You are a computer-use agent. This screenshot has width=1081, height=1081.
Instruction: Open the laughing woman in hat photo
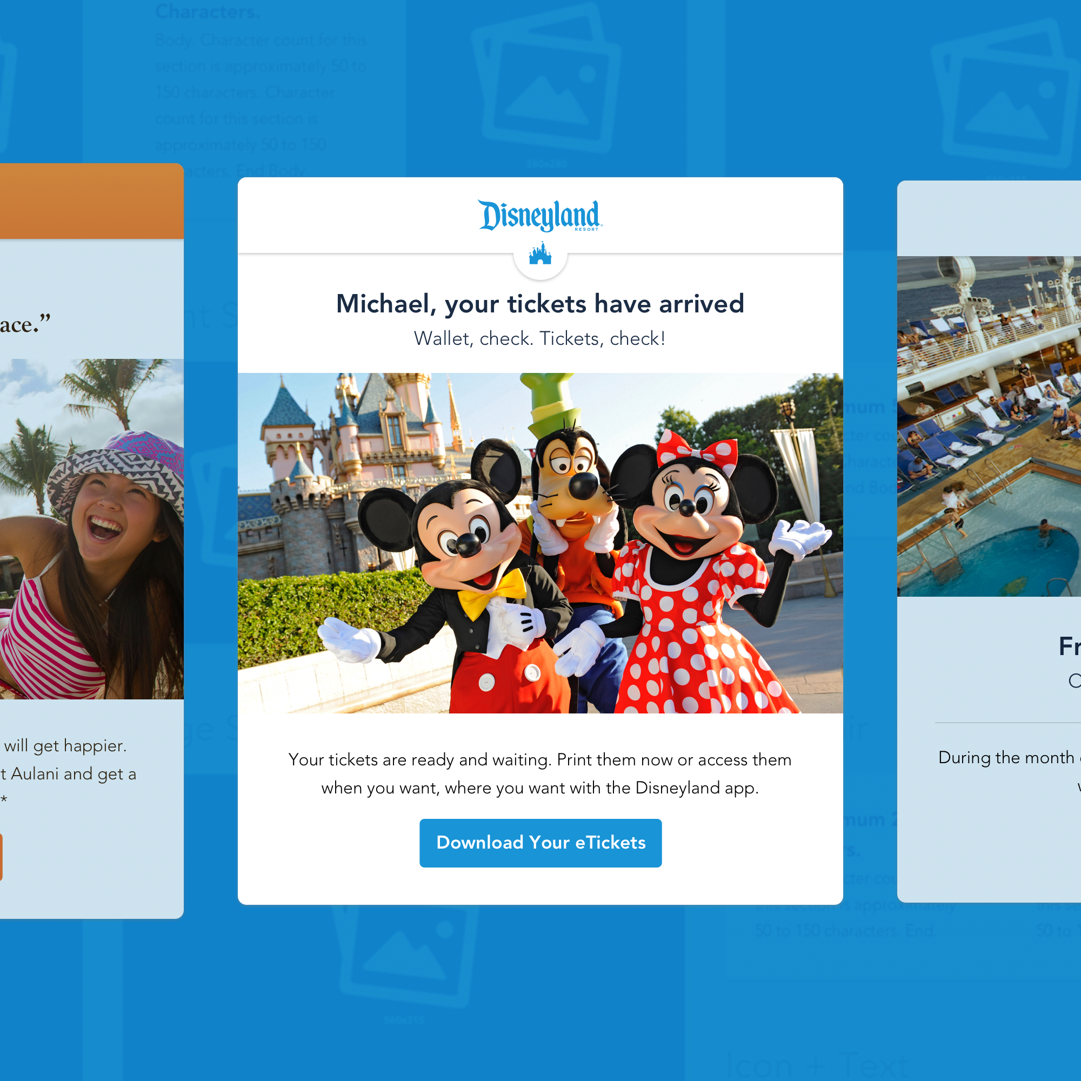pyautogui.click(x=92, y=529)
